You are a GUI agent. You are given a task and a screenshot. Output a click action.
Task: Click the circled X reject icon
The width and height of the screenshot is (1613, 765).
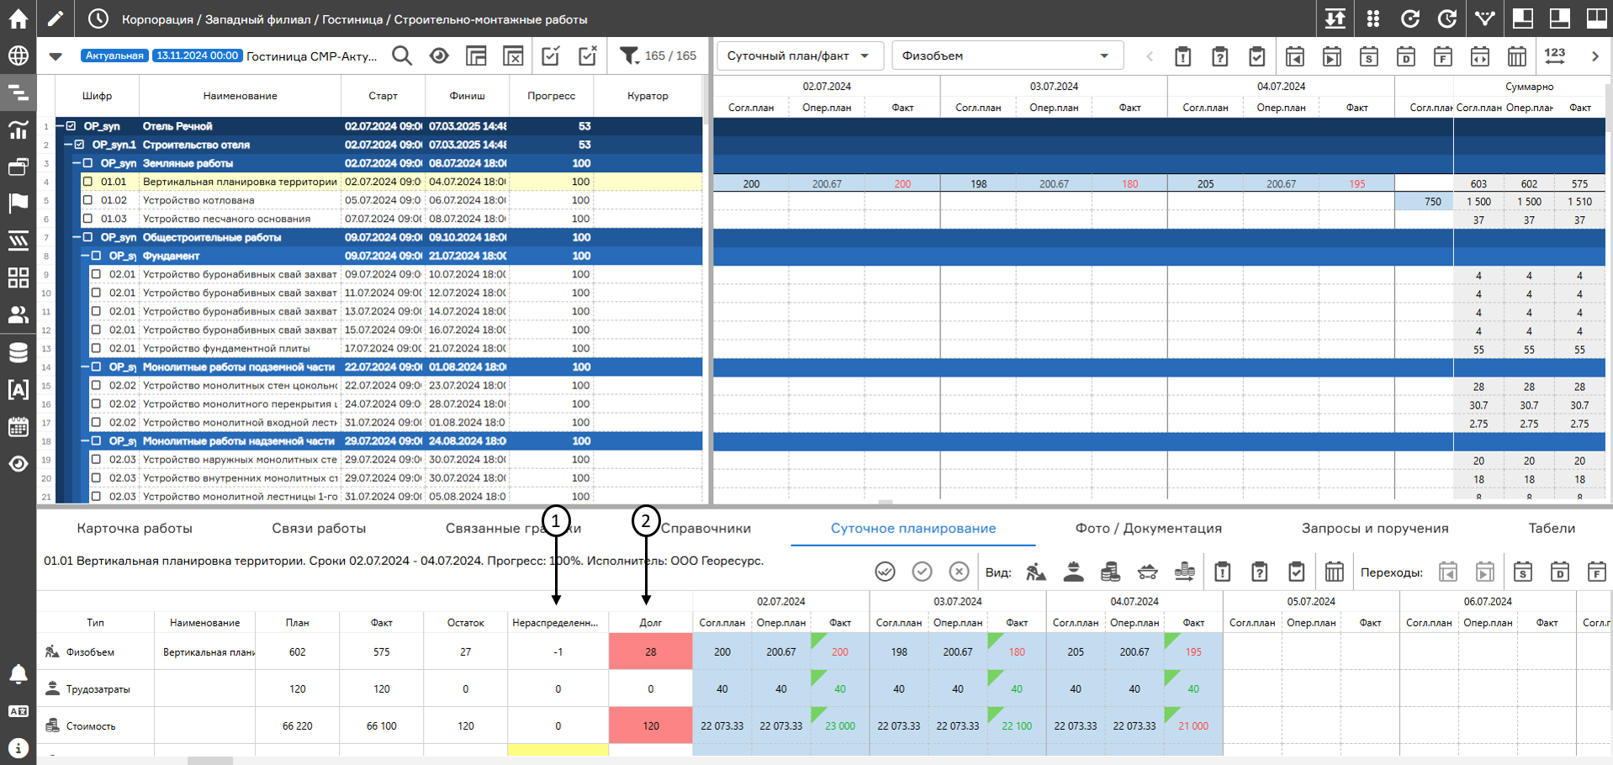[x=959, y=572]
